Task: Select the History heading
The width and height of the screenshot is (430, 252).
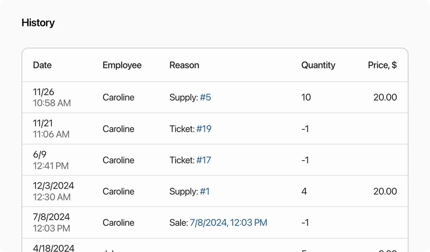Action: [38, 22]
